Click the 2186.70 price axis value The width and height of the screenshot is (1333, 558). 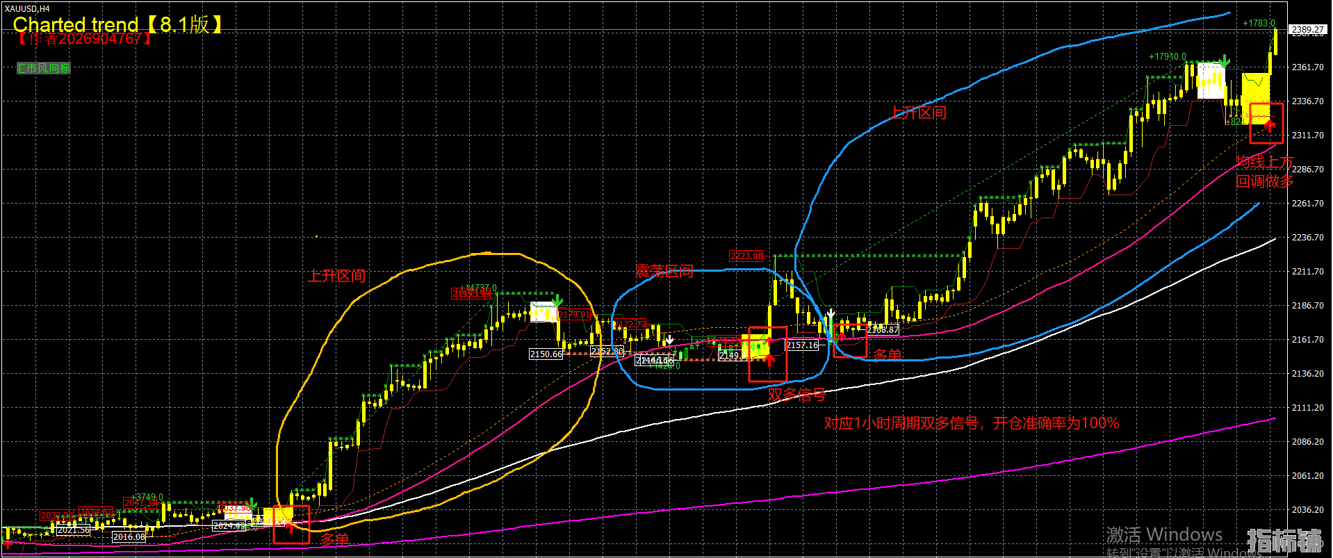(1307, 306)
